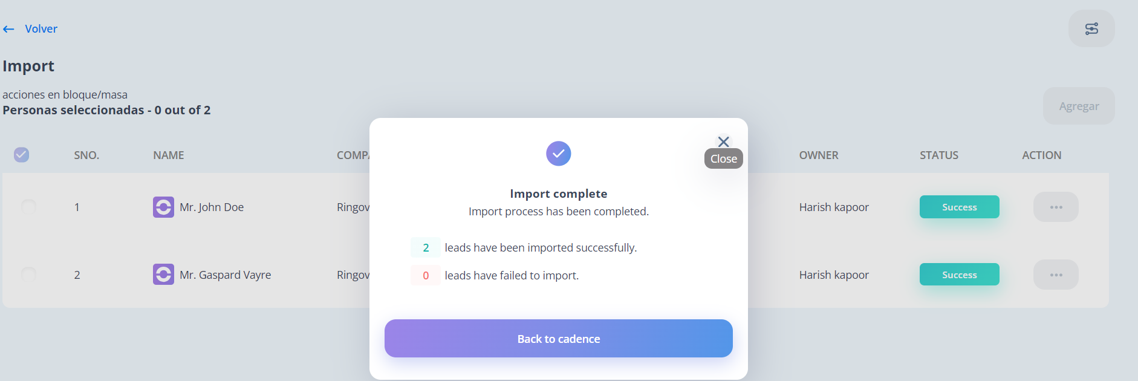
Task: Click the Back to cadence button
Action: 559,339
